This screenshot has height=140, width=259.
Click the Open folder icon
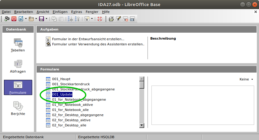(x=31, y=19)
